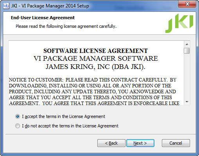Click the 'Please read the following license agreement' text
Screen dimensions: 199x156
[66, 26]
